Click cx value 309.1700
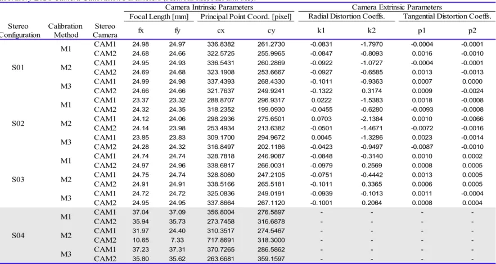The image size is (496, 264). click(x=221, y=138)
